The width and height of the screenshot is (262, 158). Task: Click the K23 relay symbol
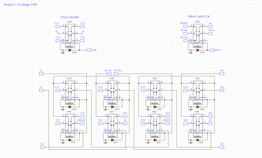pyautogui.click(x=155, y=126)
